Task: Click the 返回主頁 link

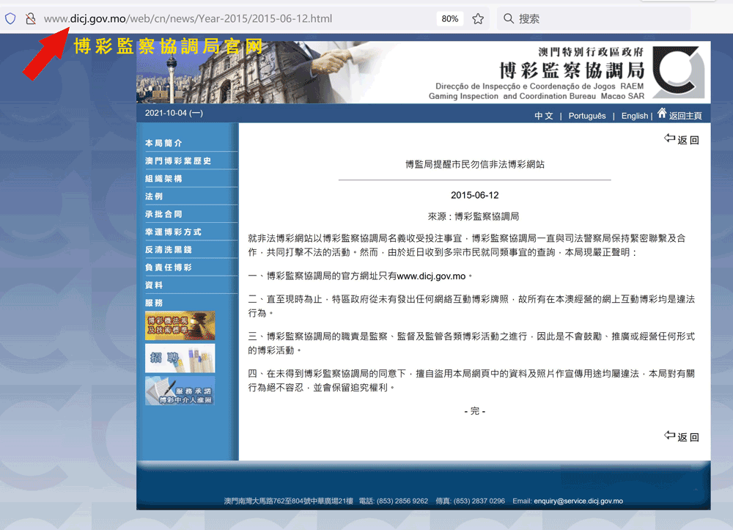Action: tap(685, 116)
